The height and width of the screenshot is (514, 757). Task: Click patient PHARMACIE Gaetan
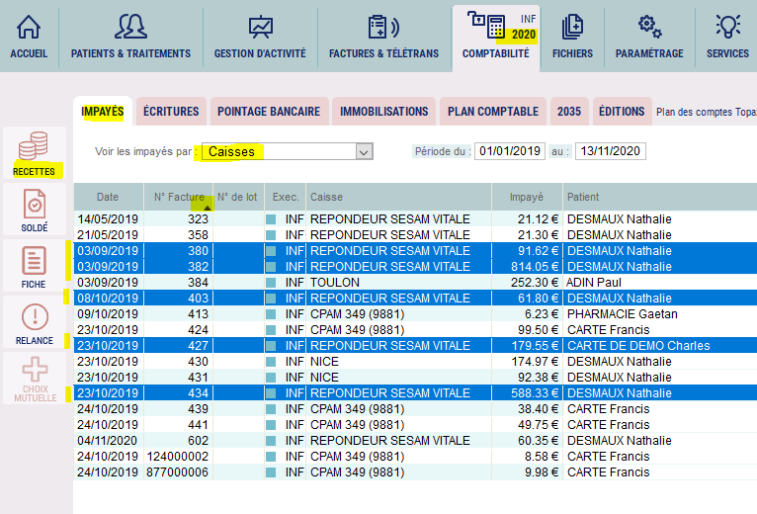coord(623,314)
